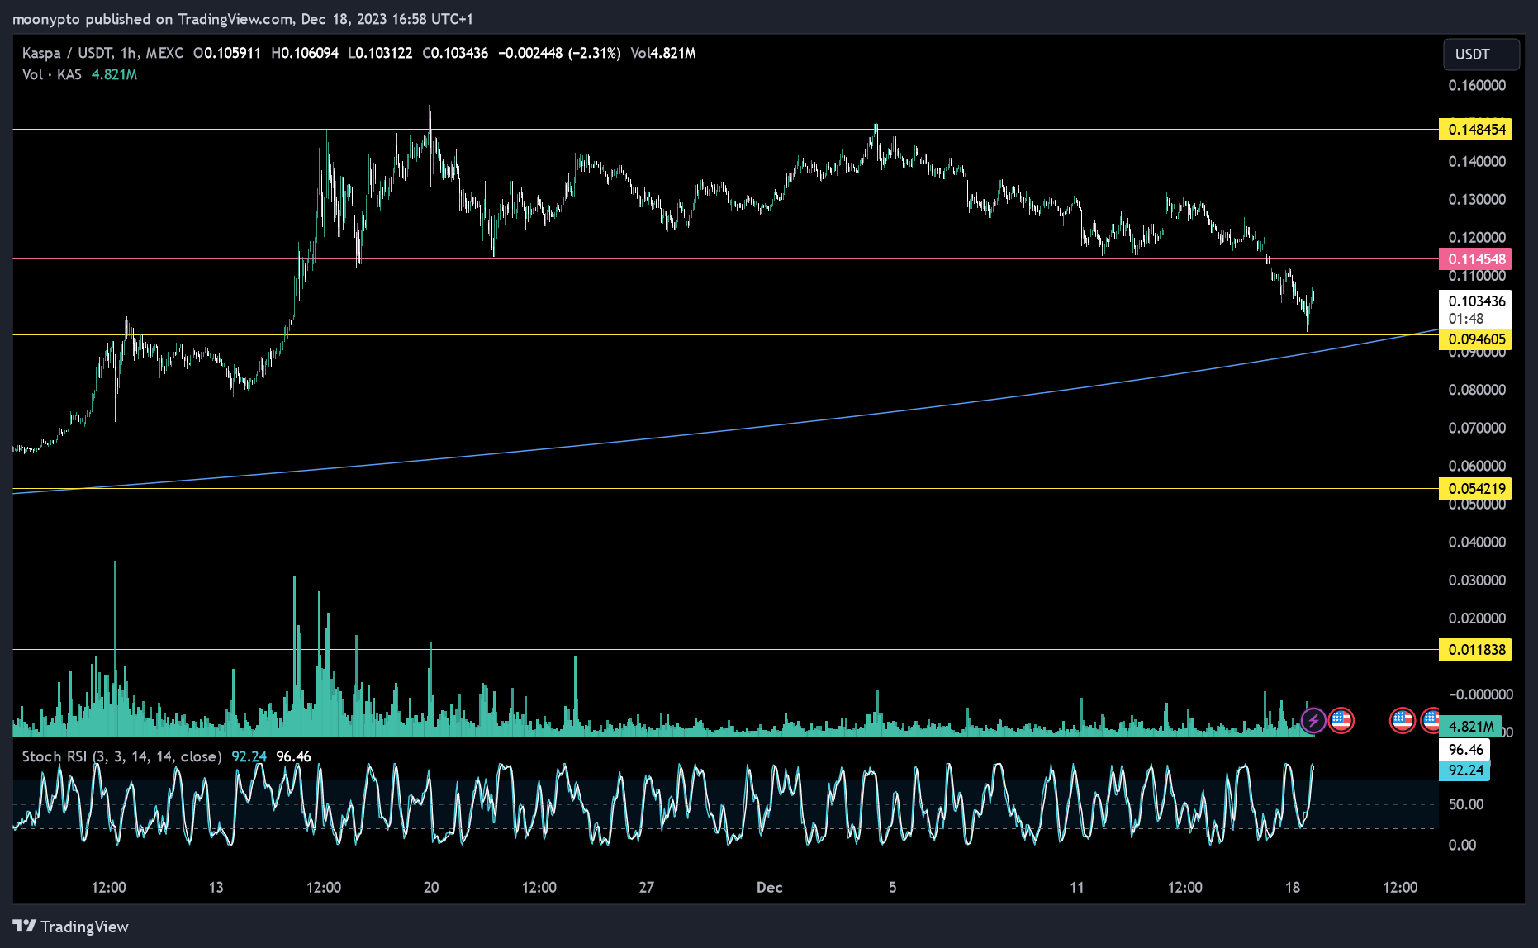
Task: Click the 0.00 level on Stoch RSI axis
Action: coord(1462,845)
